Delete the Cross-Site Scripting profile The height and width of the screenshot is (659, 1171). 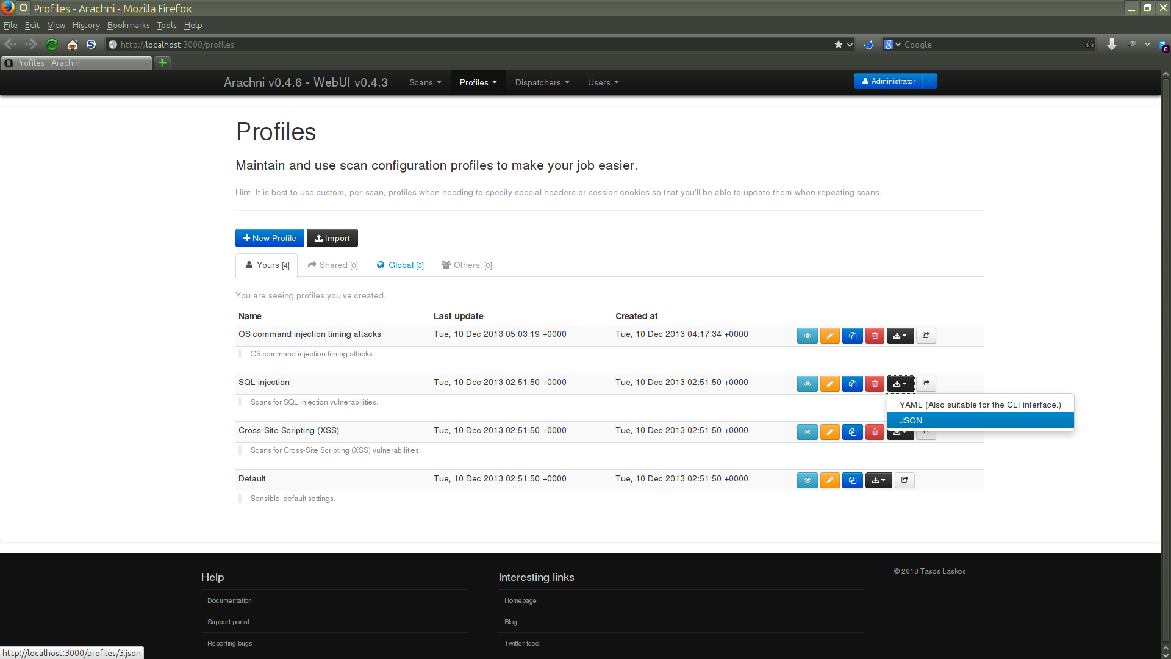tap(875, 432)
